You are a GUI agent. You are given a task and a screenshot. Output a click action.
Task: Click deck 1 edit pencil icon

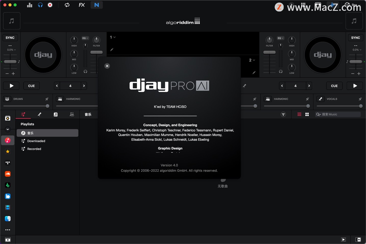coord(112,50)
